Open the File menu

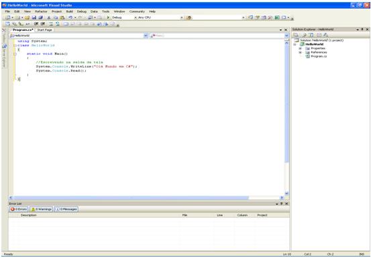[7, 11]
